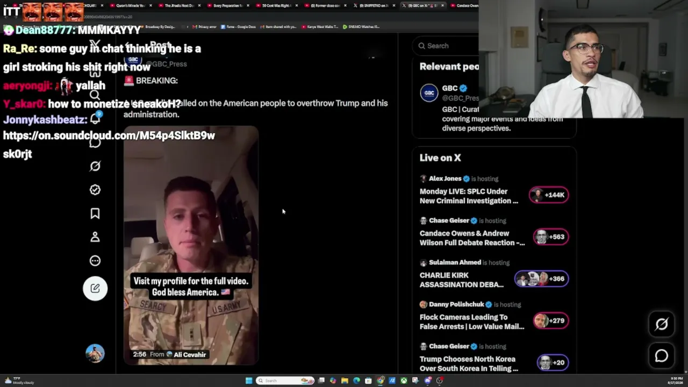The image size is (688, 387).
Task: Click the +279 listeners badge
Action: [x=551, y=321]
